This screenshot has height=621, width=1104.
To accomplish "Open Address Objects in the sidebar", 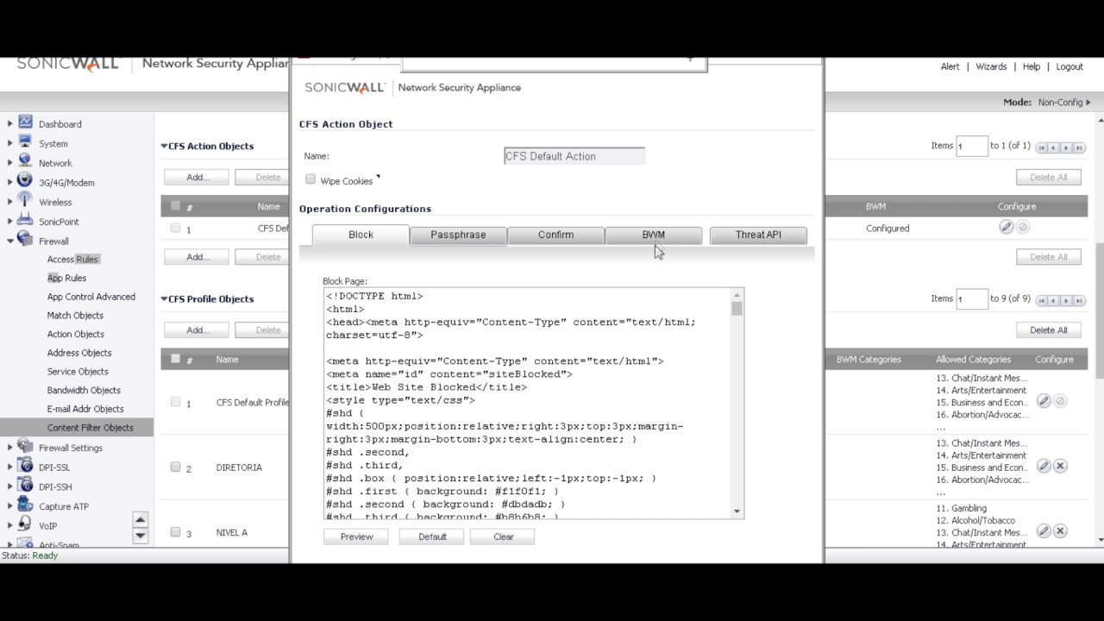I will coord(79,352).
